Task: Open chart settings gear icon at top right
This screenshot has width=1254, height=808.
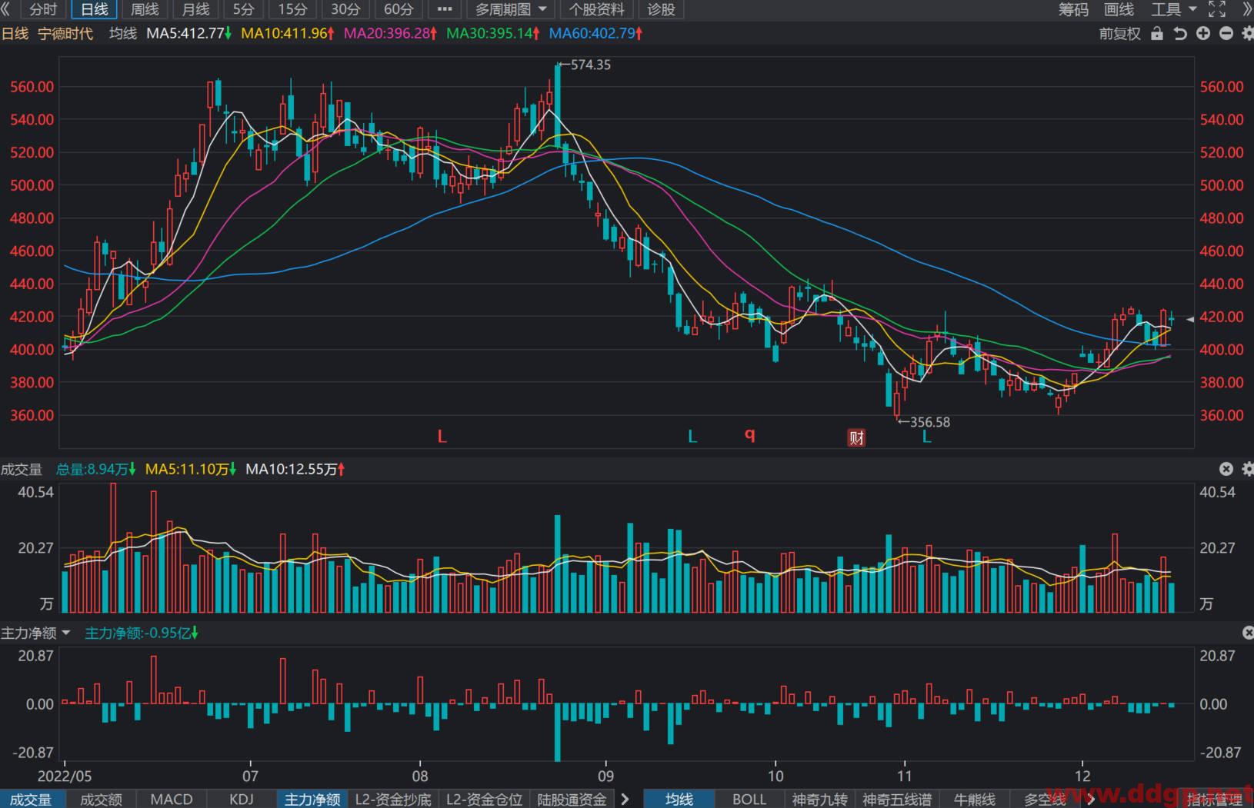Action: 1247,34
